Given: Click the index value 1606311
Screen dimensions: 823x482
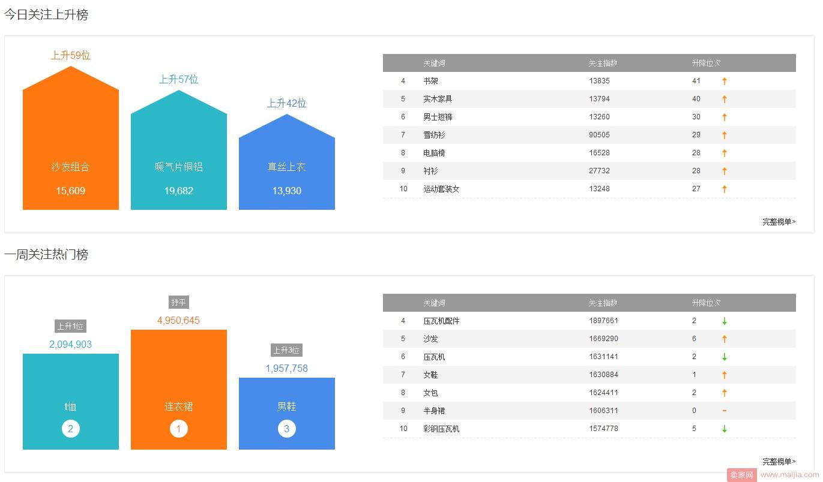Looking at the screenshot, I should coord(603,411).
